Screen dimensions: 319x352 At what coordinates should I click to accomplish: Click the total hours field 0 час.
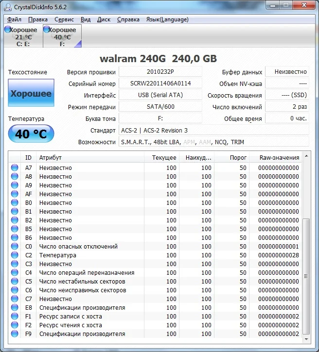coord(287,118)
